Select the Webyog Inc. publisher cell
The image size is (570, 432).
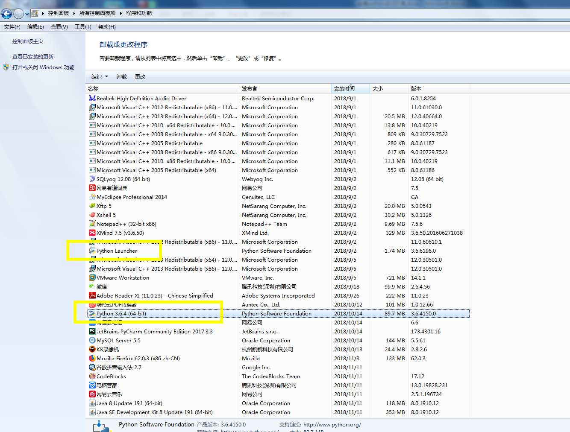pyautogui.click(x=257, y=179)
